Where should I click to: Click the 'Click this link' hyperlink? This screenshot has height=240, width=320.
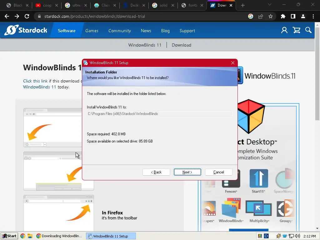coord(35,81)
